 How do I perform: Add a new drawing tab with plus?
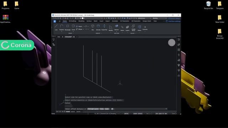pyautogui.click(x=77, y=37)
